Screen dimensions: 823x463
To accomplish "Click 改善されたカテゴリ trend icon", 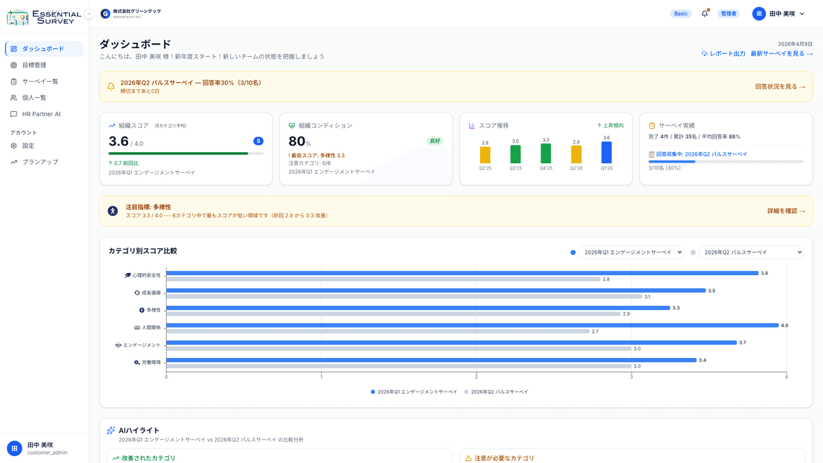I will (x=115, y=458).
